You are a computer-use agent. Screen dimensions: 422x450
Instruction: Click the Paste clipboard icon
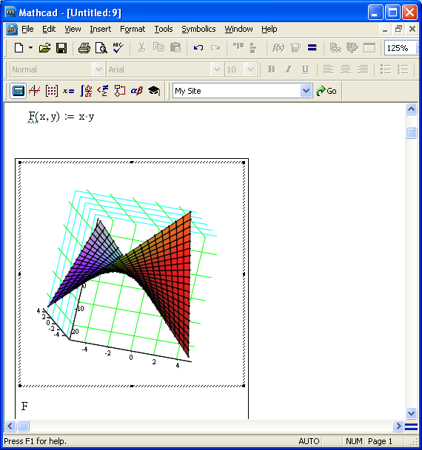(x=175, y=47)
